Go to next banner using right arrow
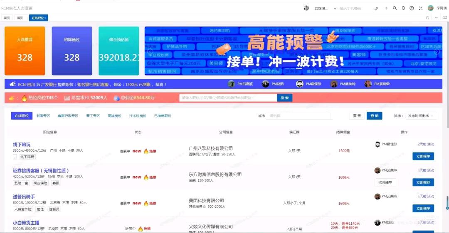The width and height of the screenshot is (449, 233). pyautogui.click(x=437, y=52)
